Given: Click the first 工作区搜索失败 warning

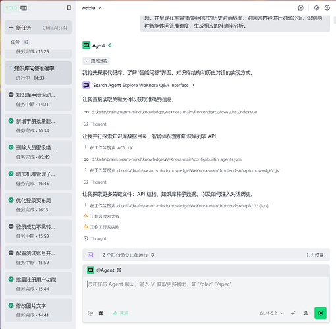Looking at the screenshot, I should [101, 216].
